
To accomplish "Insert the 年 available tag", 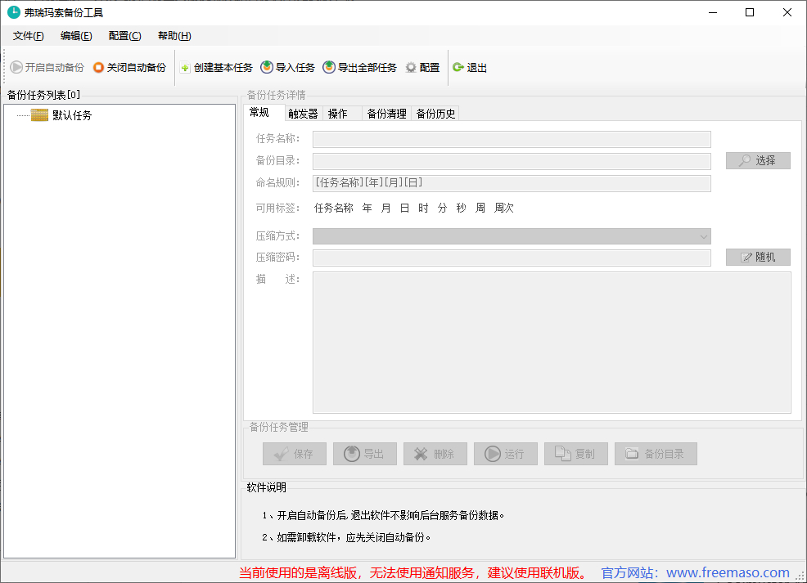I will tap(367, 209).
